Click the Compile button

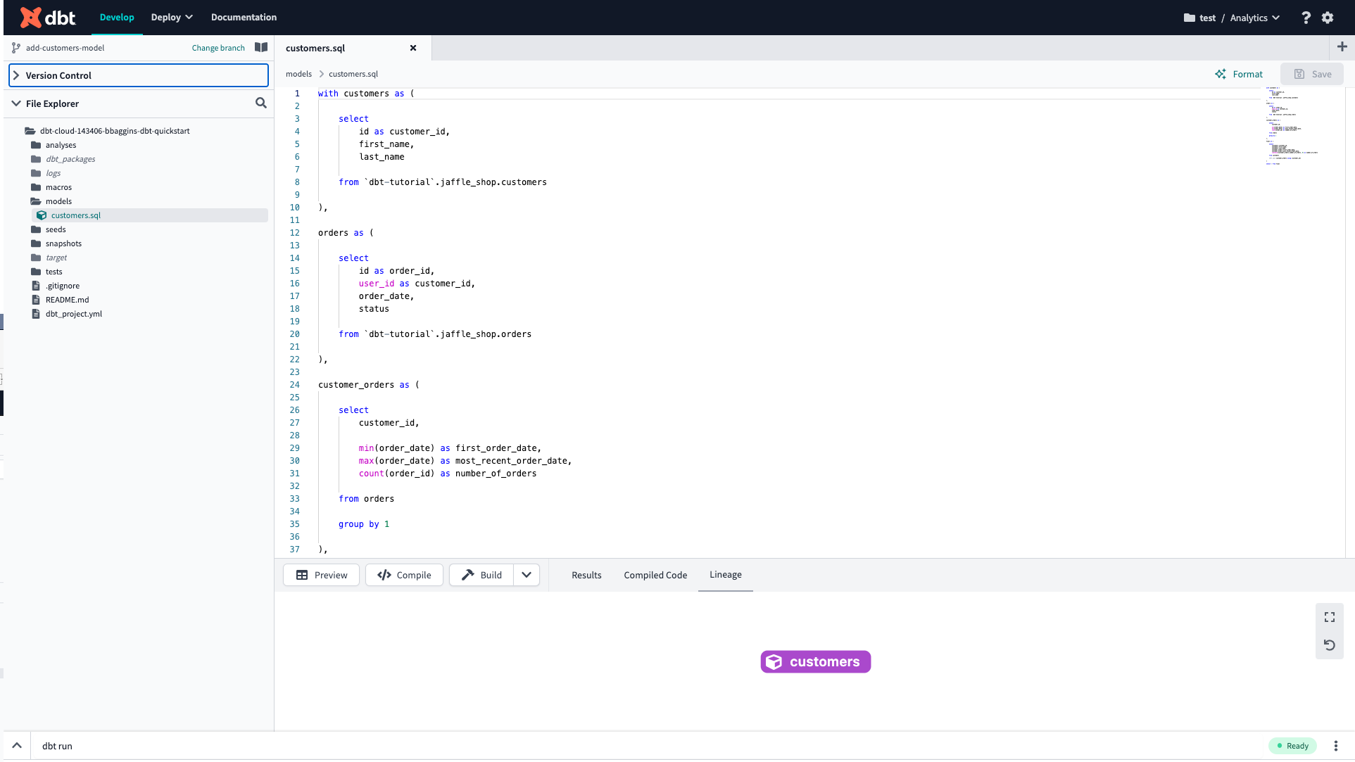pos(404,575)
